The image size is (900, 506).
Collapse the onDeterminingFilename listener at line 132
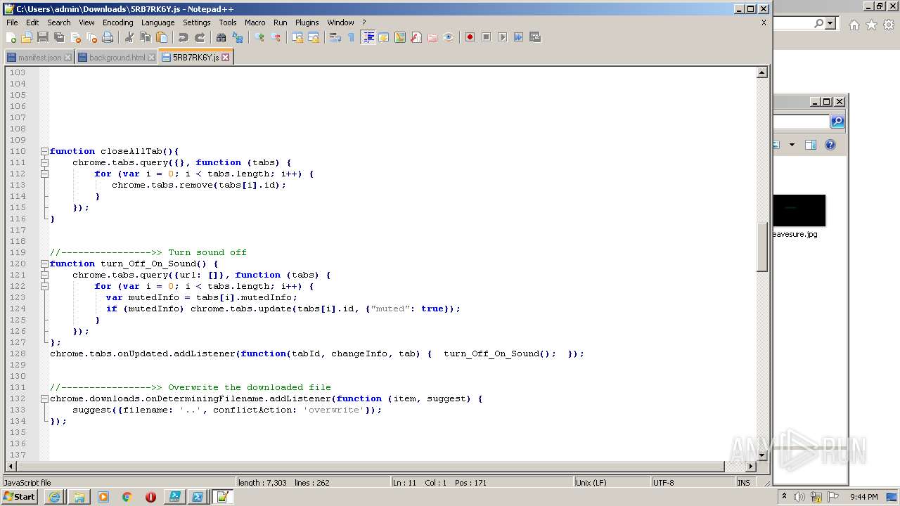coord(44,398)
